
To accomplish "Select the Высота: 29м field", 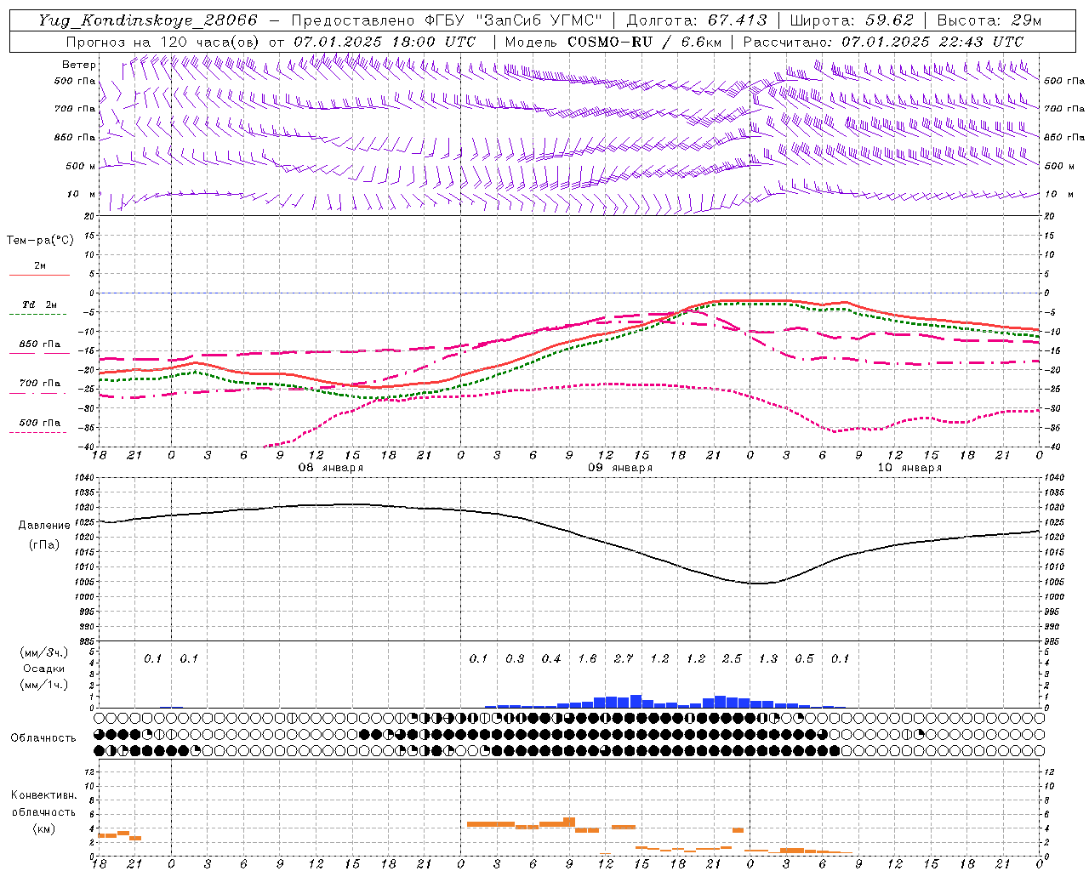I will click(989, 20).
